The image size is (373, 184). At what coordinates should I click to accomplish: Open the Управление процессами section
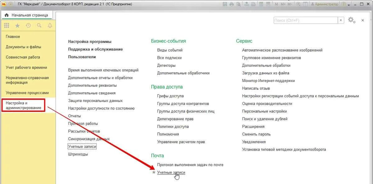point(27,93)
